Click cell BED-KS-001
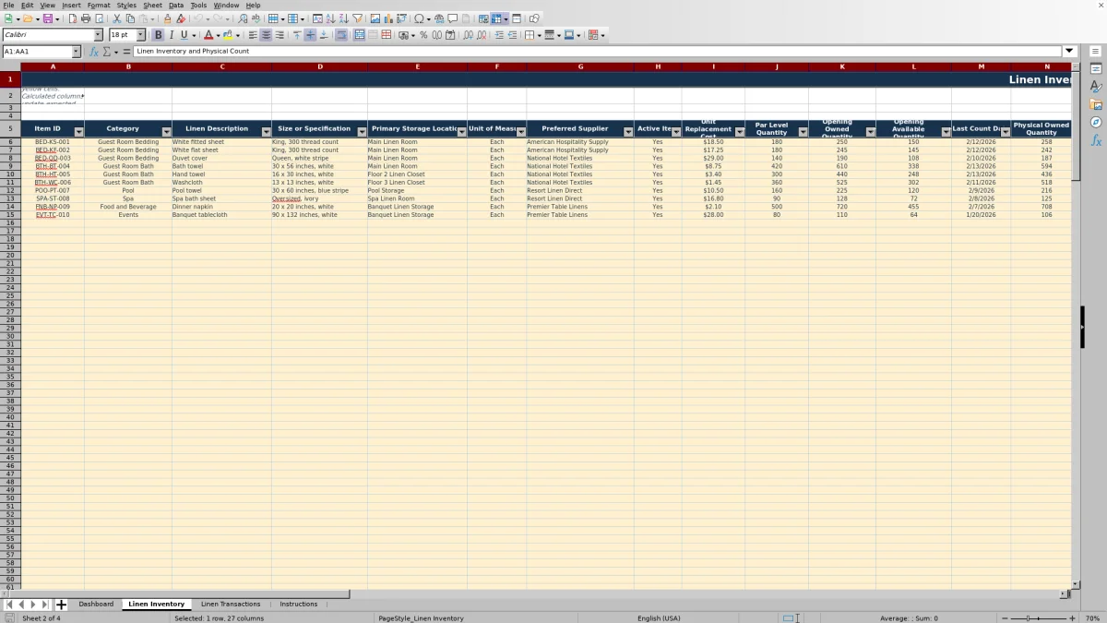The width and height of the screenshot is (1107, 623). click(x=53, y=142)
